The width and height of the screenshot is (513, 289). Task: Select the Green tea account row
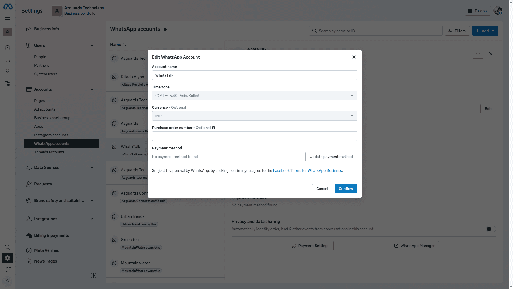point(165,243)
